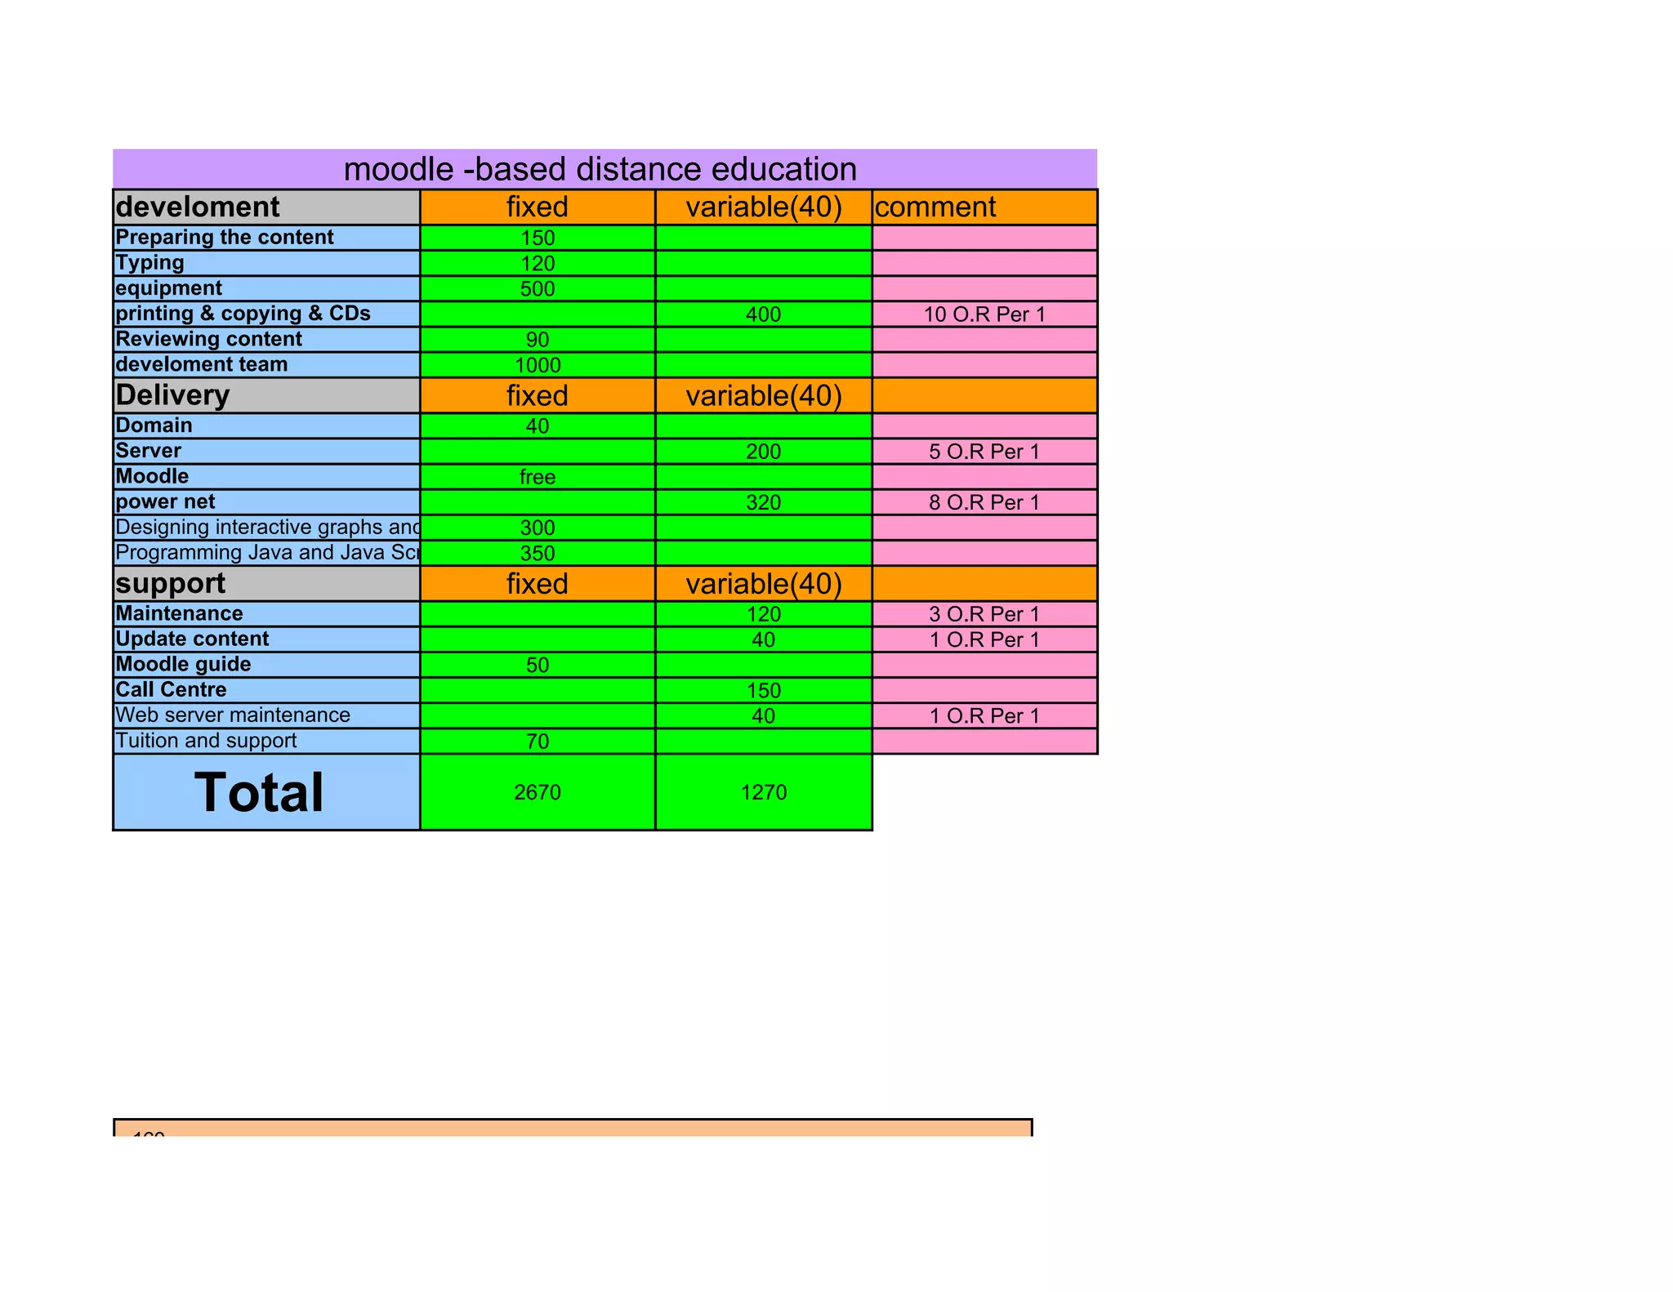Select the variable total 1270
Screen dimensions: 1673x1292
[763, 792]
